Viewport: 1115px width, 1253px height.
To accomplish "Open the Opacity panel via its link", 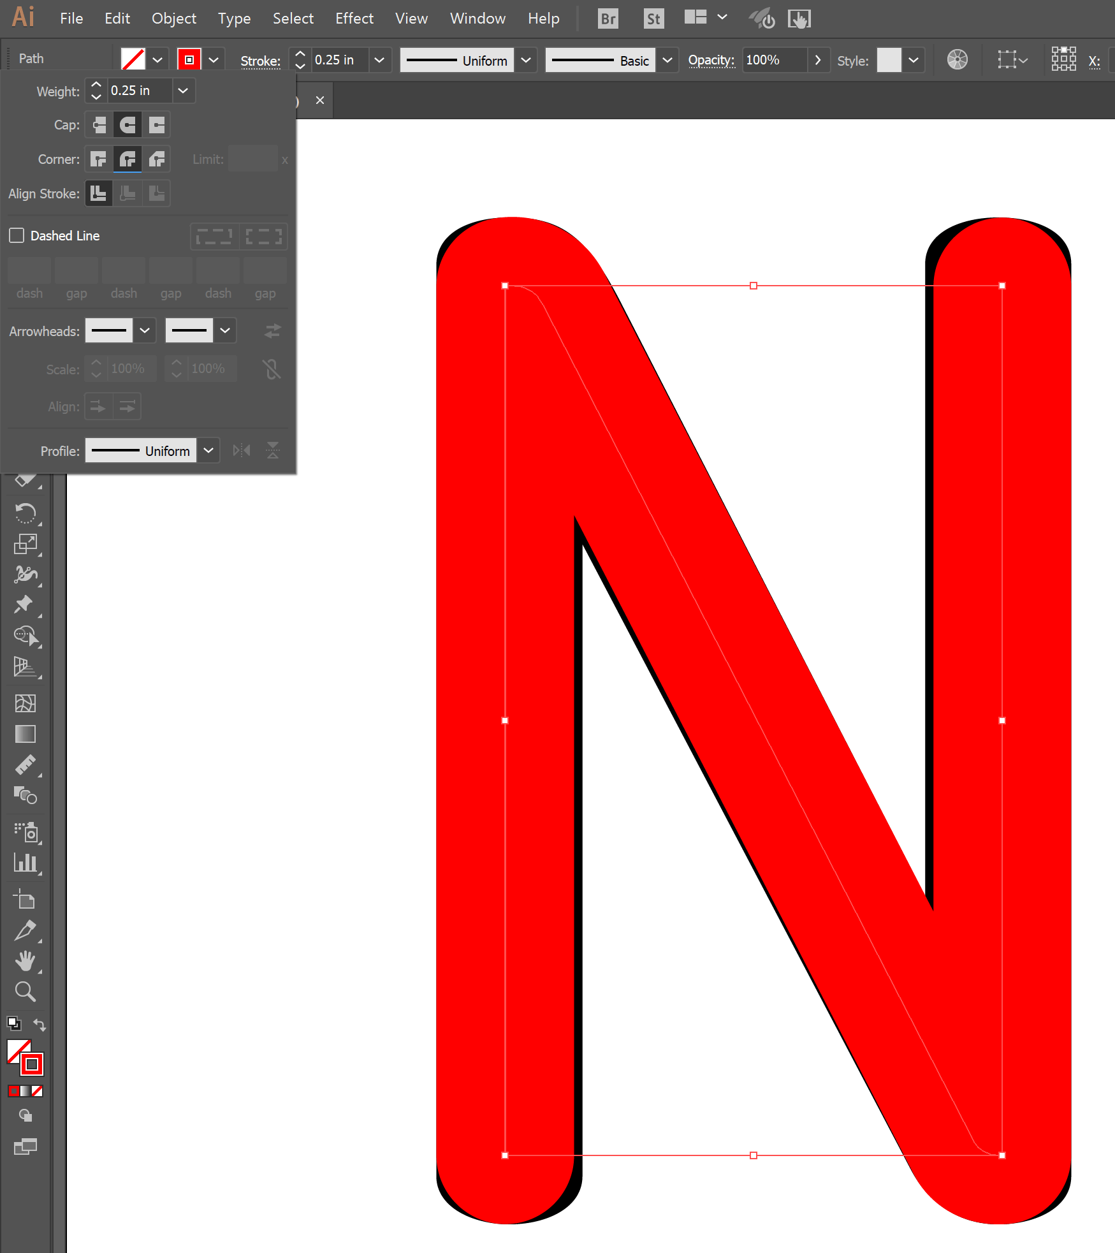I will [711, 60].
